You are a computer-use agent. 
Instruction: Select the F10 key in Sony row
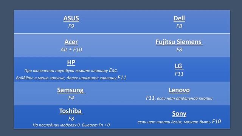coord(216,122)
